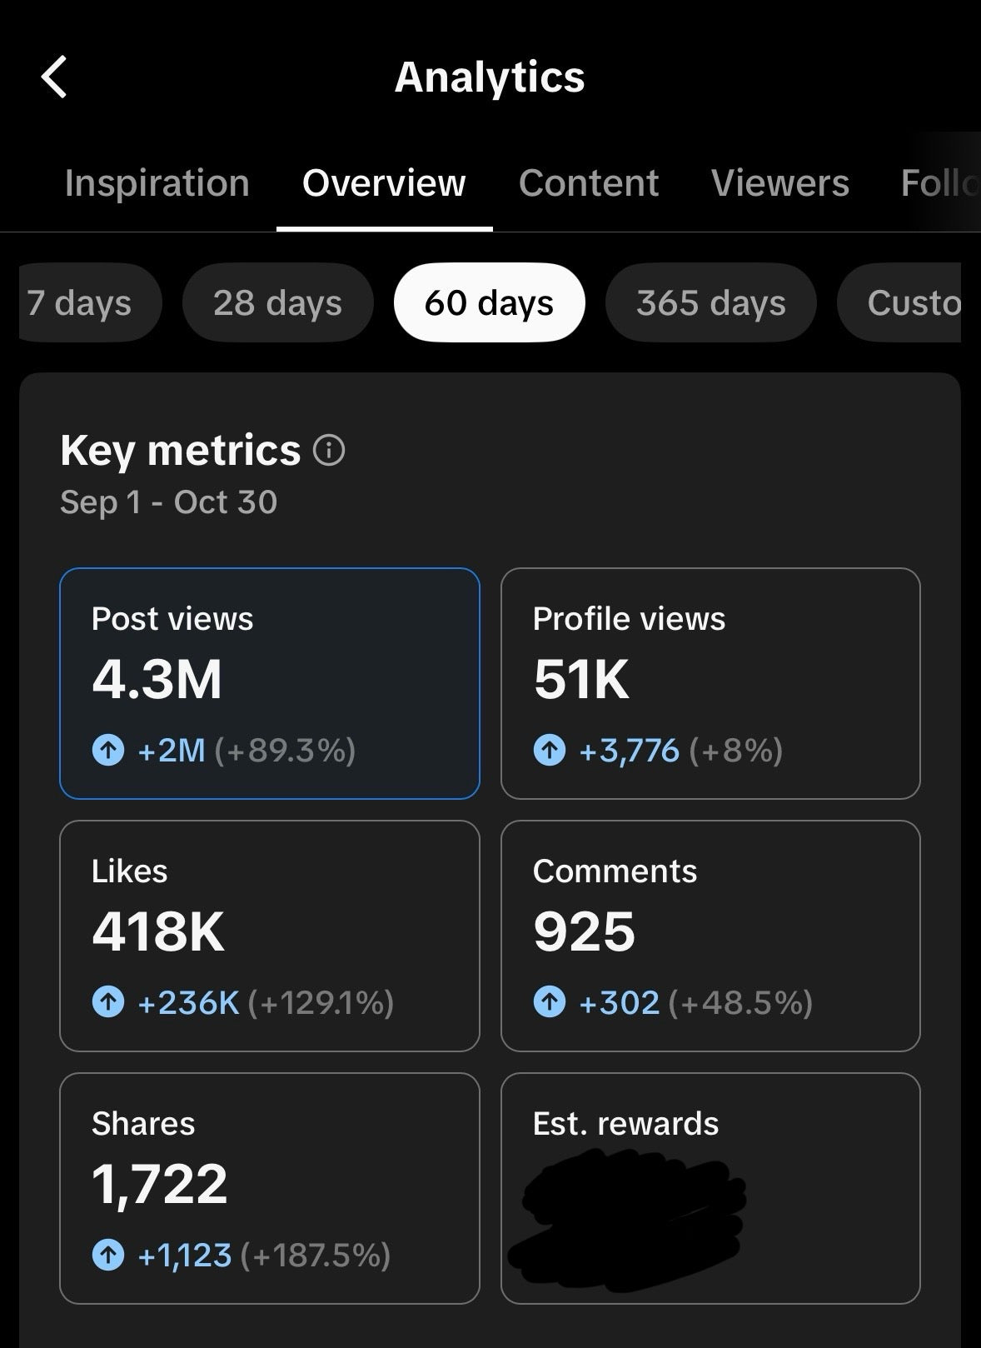Select the Post views metric card
The image size is (981, 1348).
[x=269, y=683]
